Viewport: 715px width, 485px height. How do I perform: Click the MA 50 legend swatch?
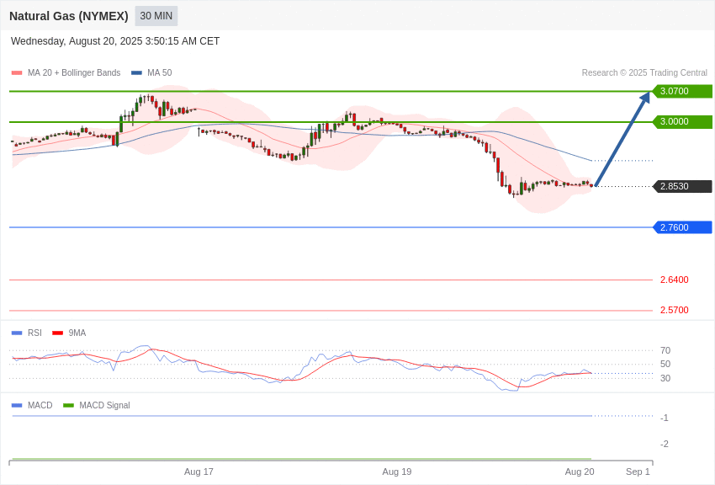136,73
